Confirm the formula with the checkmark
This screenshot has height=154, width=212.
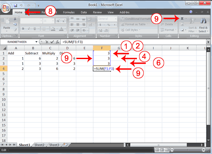(52, 42)
